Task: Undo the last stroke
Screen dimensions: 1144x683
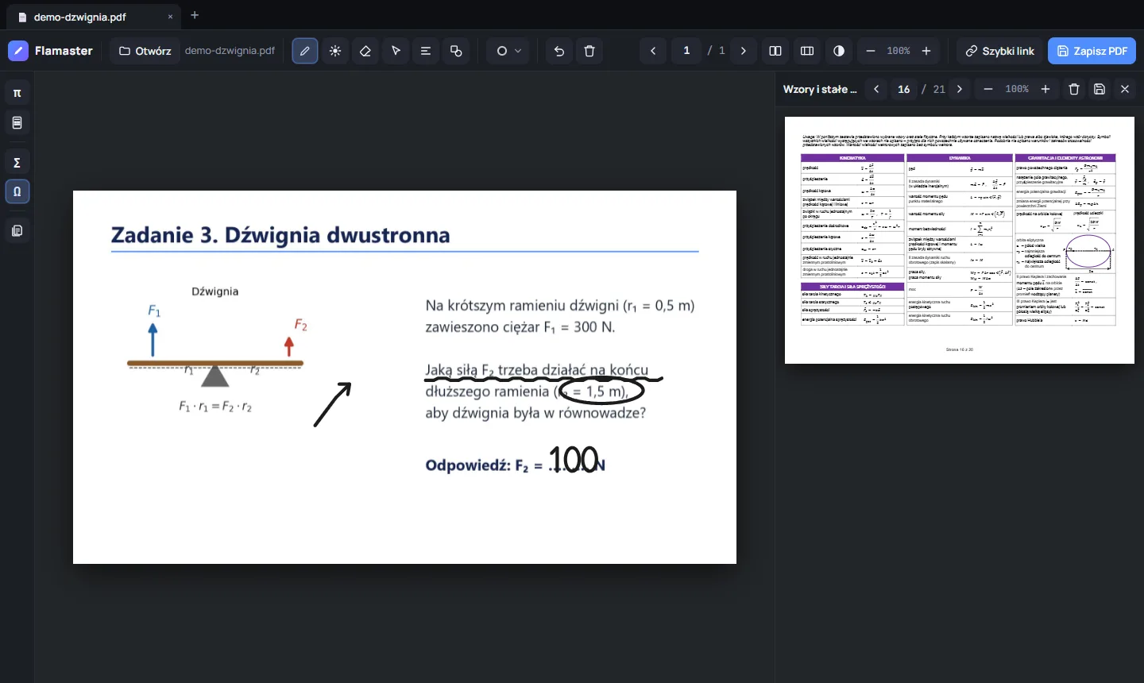Action: 559,51
